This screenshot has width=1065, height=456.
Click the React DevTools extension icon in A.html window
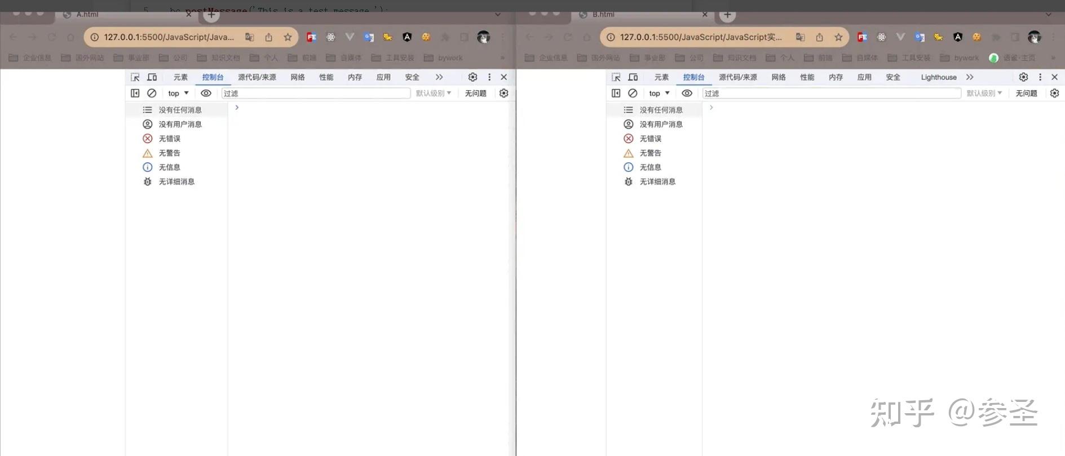[x=331, y=37]
